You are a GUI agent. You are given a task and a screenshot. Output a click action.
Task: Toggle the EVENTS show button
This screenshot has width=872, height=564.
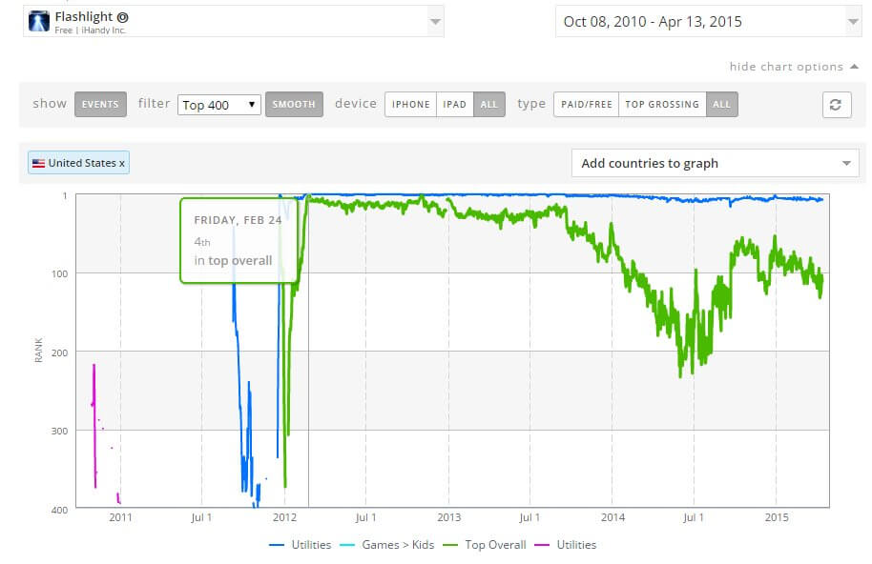coord(100,105)
